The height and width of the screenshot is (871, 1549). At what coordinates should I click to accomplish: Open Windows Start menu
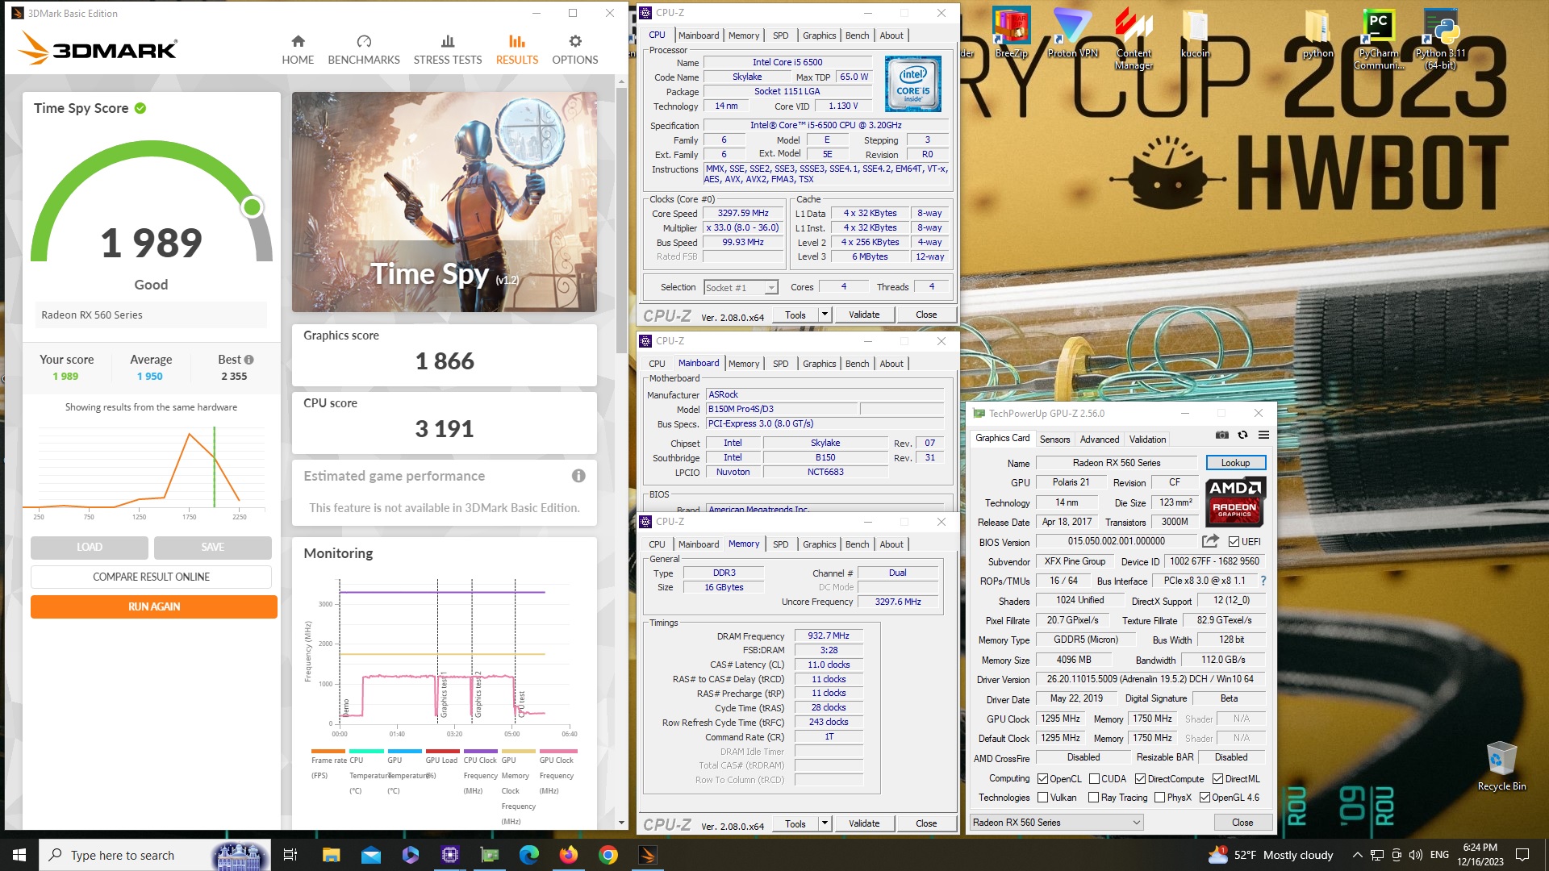coord(19,855)
